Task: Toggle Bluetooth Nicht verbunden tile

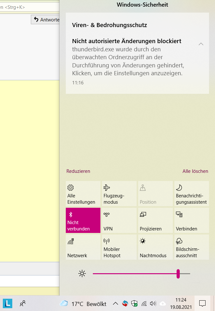Action: (83, 220)
